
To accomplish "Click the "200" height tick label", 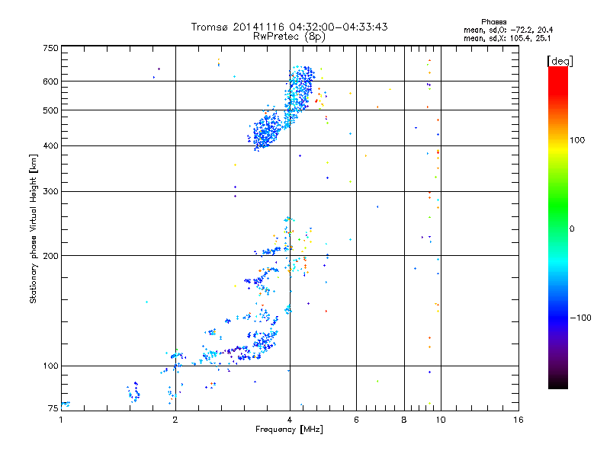I will click(x=50, y=256).
